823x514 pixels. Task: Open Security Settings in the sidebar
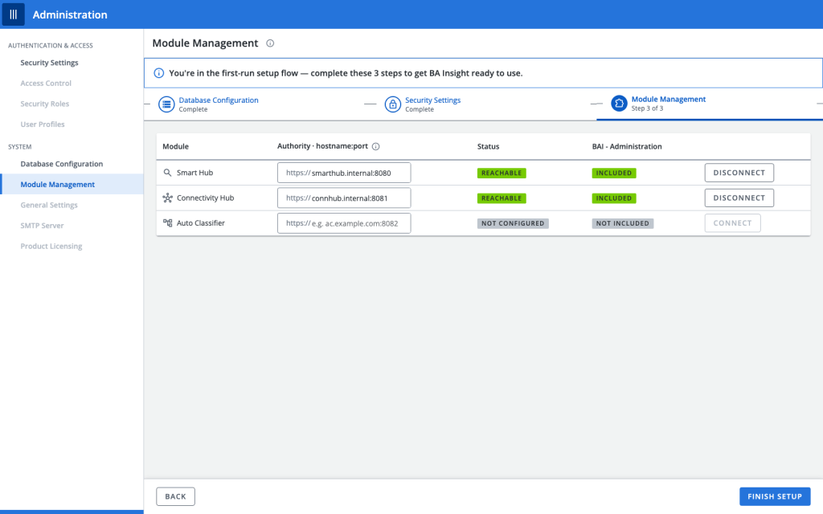click(x=49, y=63)
